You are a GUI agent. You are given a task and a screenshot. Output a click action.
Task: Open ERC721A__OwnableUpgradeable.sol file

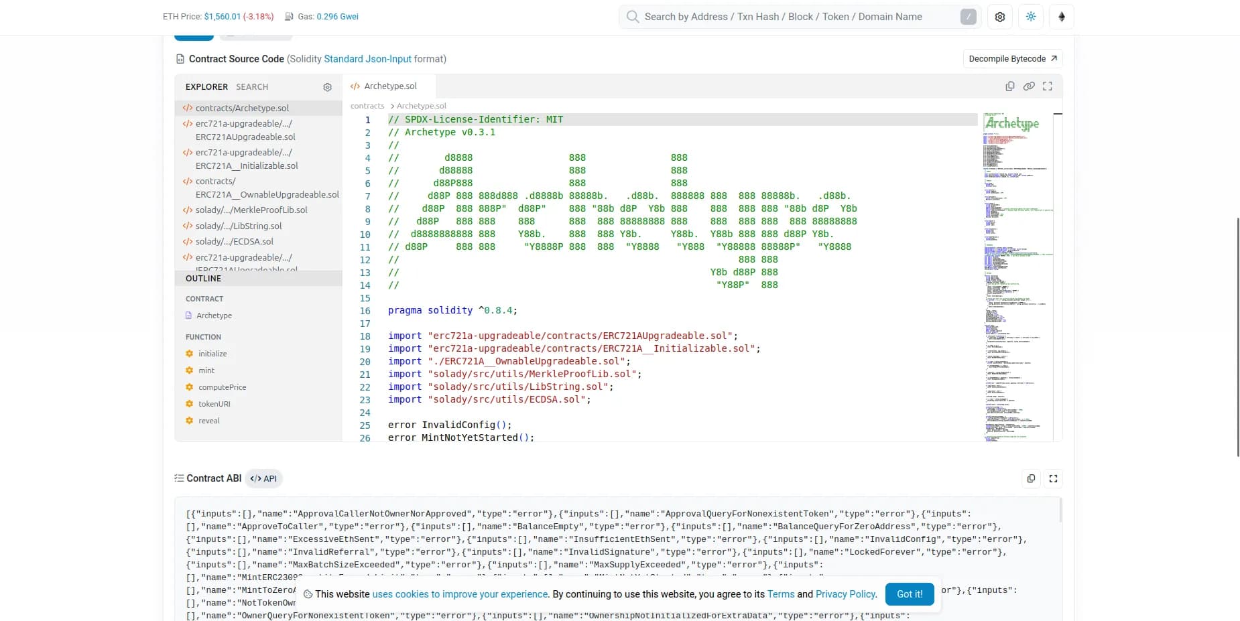pyautogui.click(x=259, y=188)
